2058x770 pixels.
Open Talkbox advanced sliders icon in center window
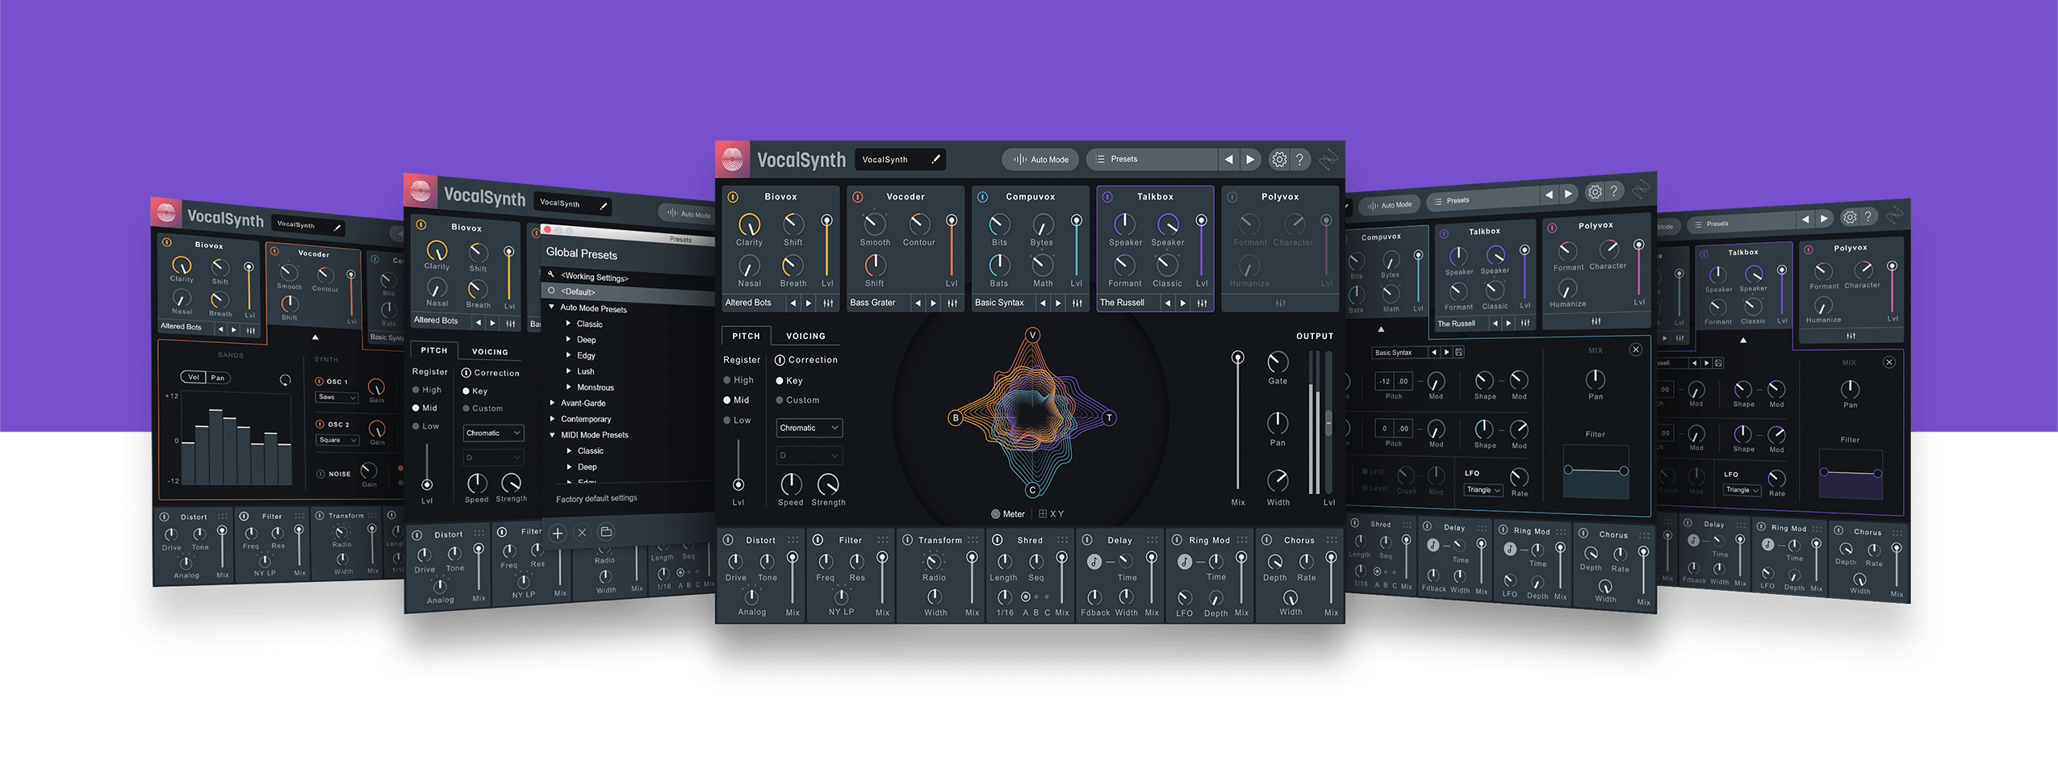coord(1202,303)
